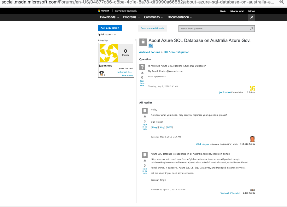Click Santosh Chandel author name link

(230, 193)
